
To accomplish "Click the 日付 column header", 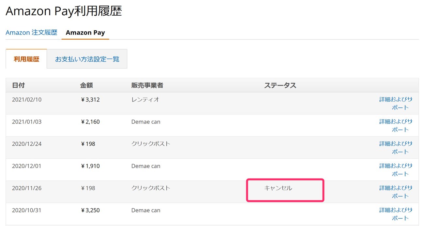I will coord(18,86).
